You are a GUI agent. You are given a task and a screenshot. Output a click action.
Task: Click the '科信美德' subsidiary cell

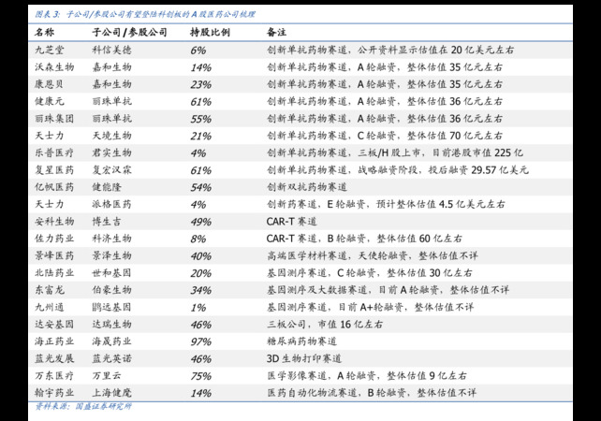click(111, 50)
